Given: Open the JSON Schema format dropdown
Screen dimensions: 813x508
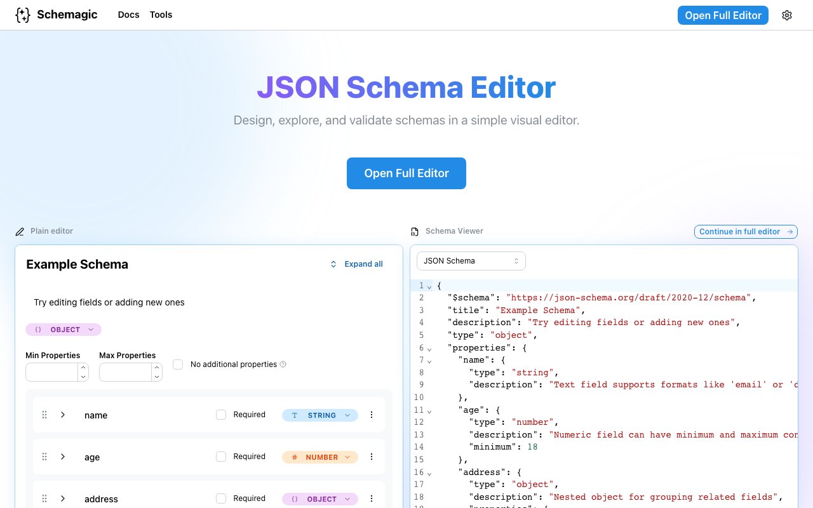Looking at the screenshot, I should 471,261.
